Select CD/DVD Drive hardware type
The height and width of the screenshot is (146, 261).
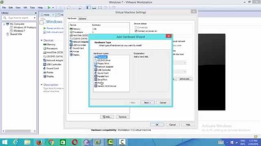pos(102,60)
